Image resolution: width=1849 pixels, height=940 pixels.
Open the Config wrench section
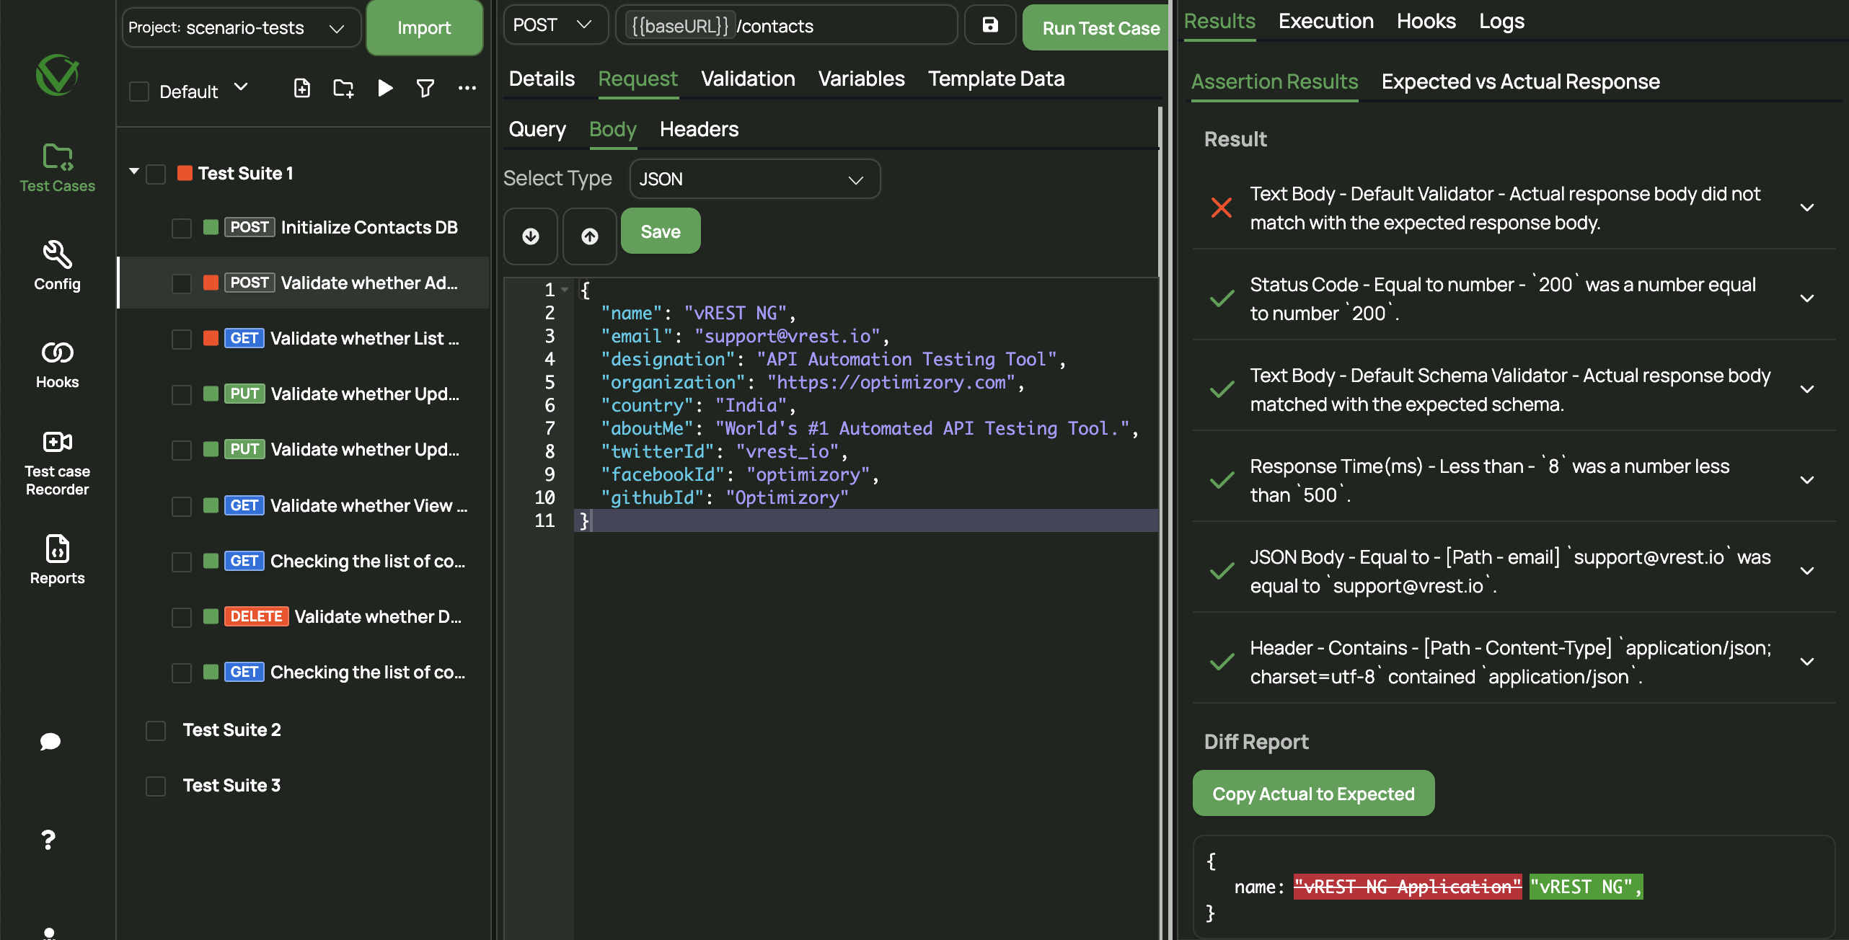[57, 266]
